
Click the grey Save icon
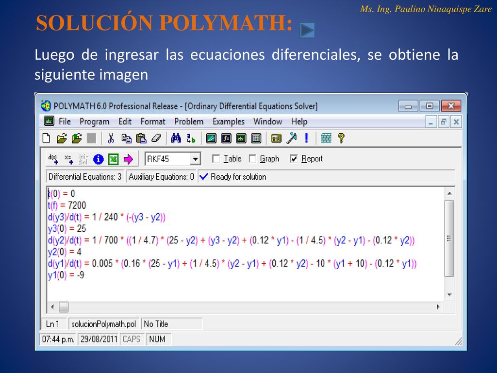tap(91, 138)
